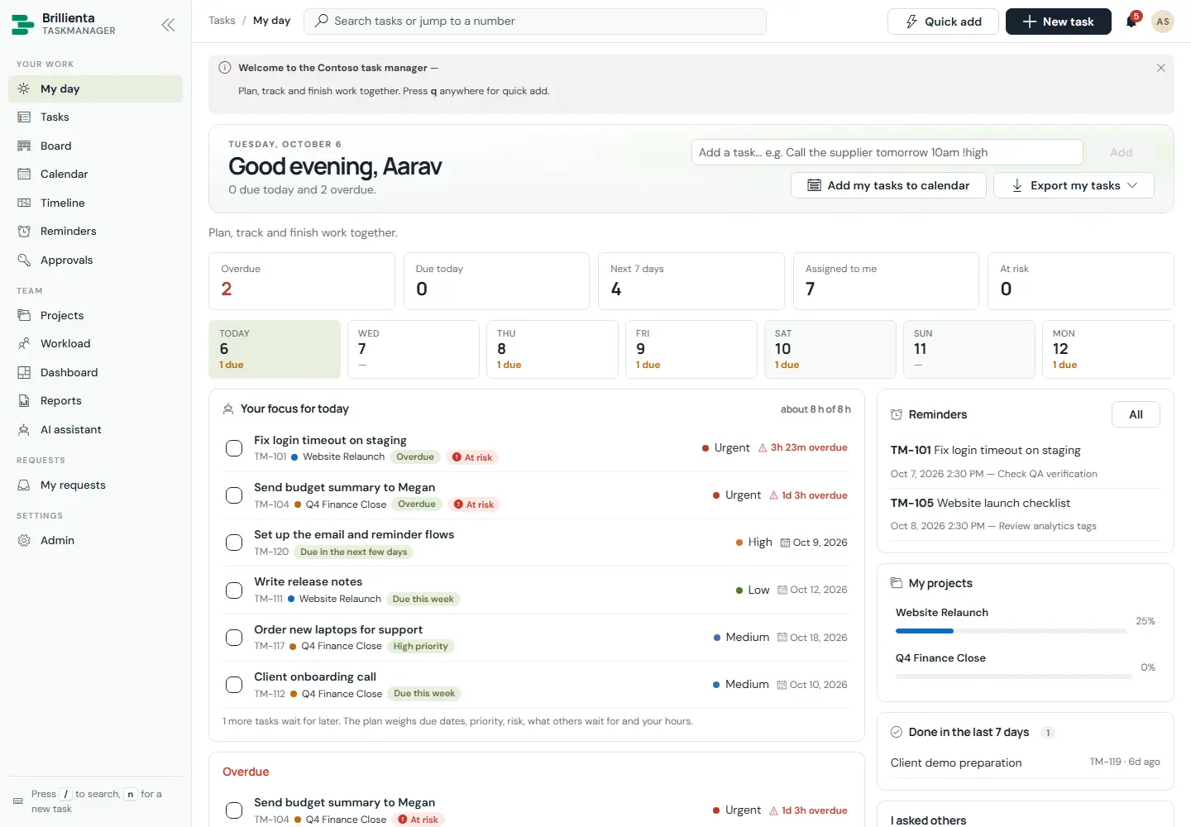Check off Send budget summary in focus list
The image size is (1191, 827).
[234, 495]
